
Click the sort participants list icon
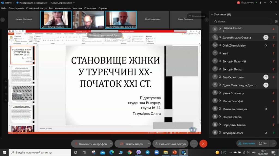pos(276,21)
